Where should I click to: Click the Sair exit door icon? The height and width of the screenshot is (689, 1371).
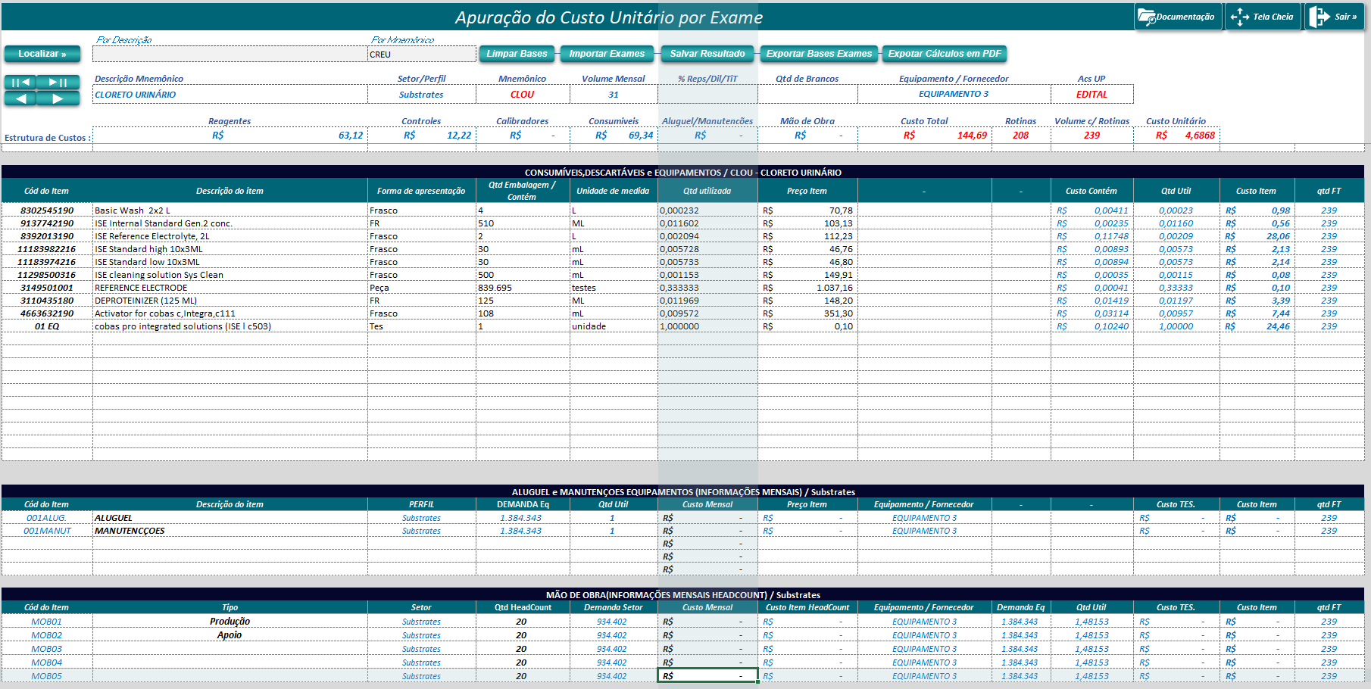(1319, 17)
